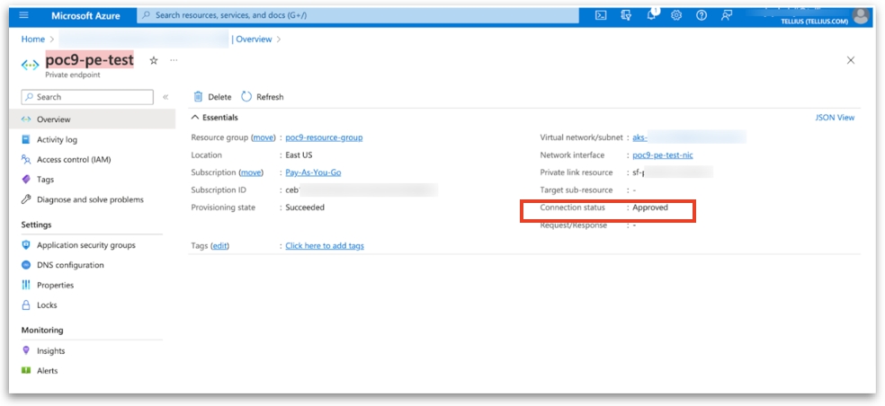Open Cloud Shell from the top bar
The width and height of the screenshot is (885, 406).
(601, 15)
